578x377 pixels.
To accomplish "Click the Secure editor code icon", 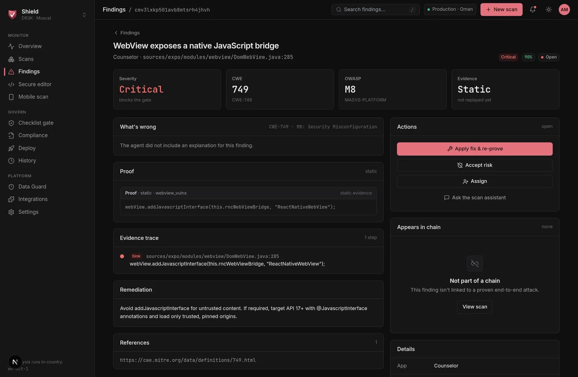I will click(x=11, y=84).
